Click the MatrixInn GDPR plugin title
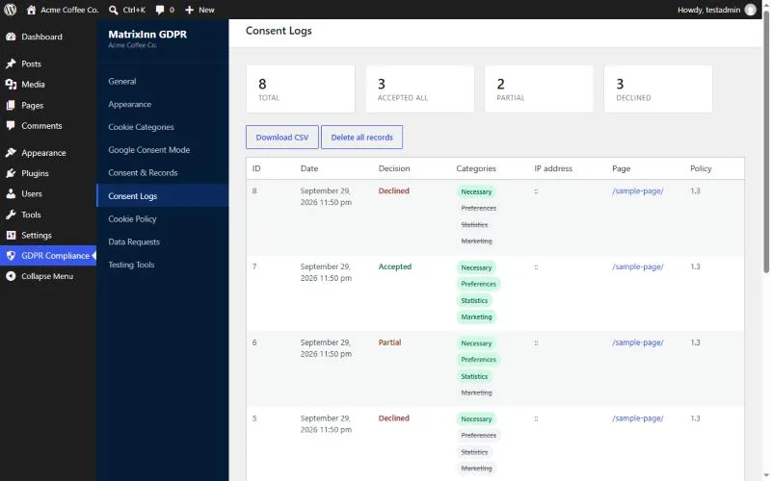The image size is (771, 481). 147,35
